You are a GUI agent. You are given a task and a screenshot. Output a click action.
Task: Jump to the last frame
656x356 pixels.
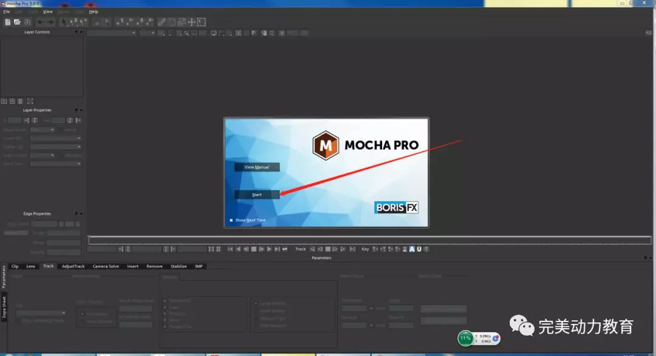point(277,249)
